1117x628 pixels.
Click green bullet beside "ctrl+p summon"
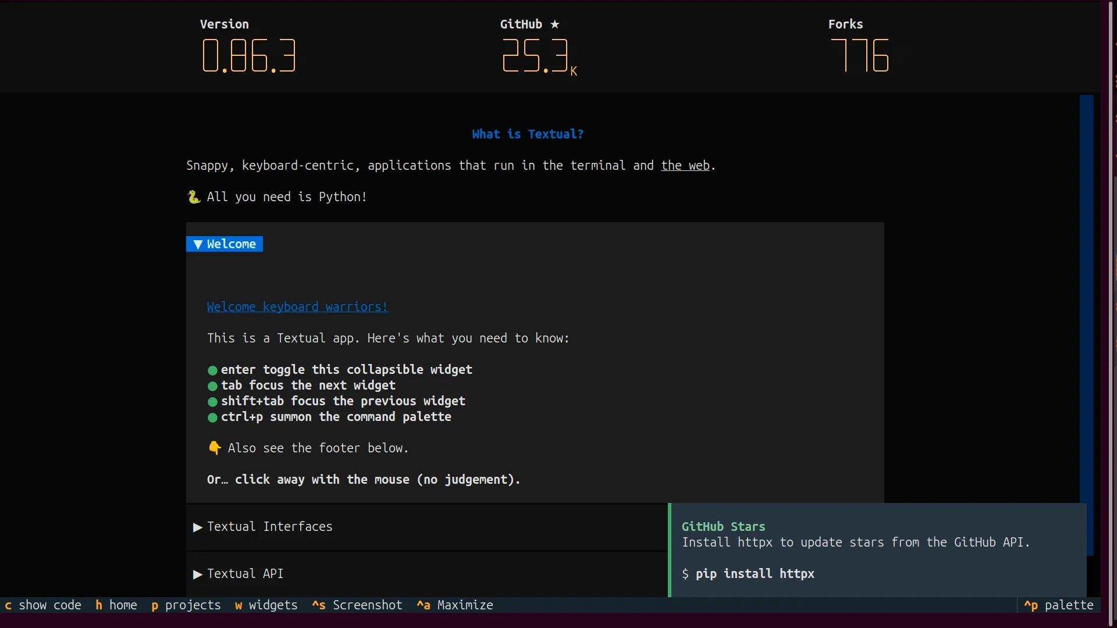click(x=212, y=418)
